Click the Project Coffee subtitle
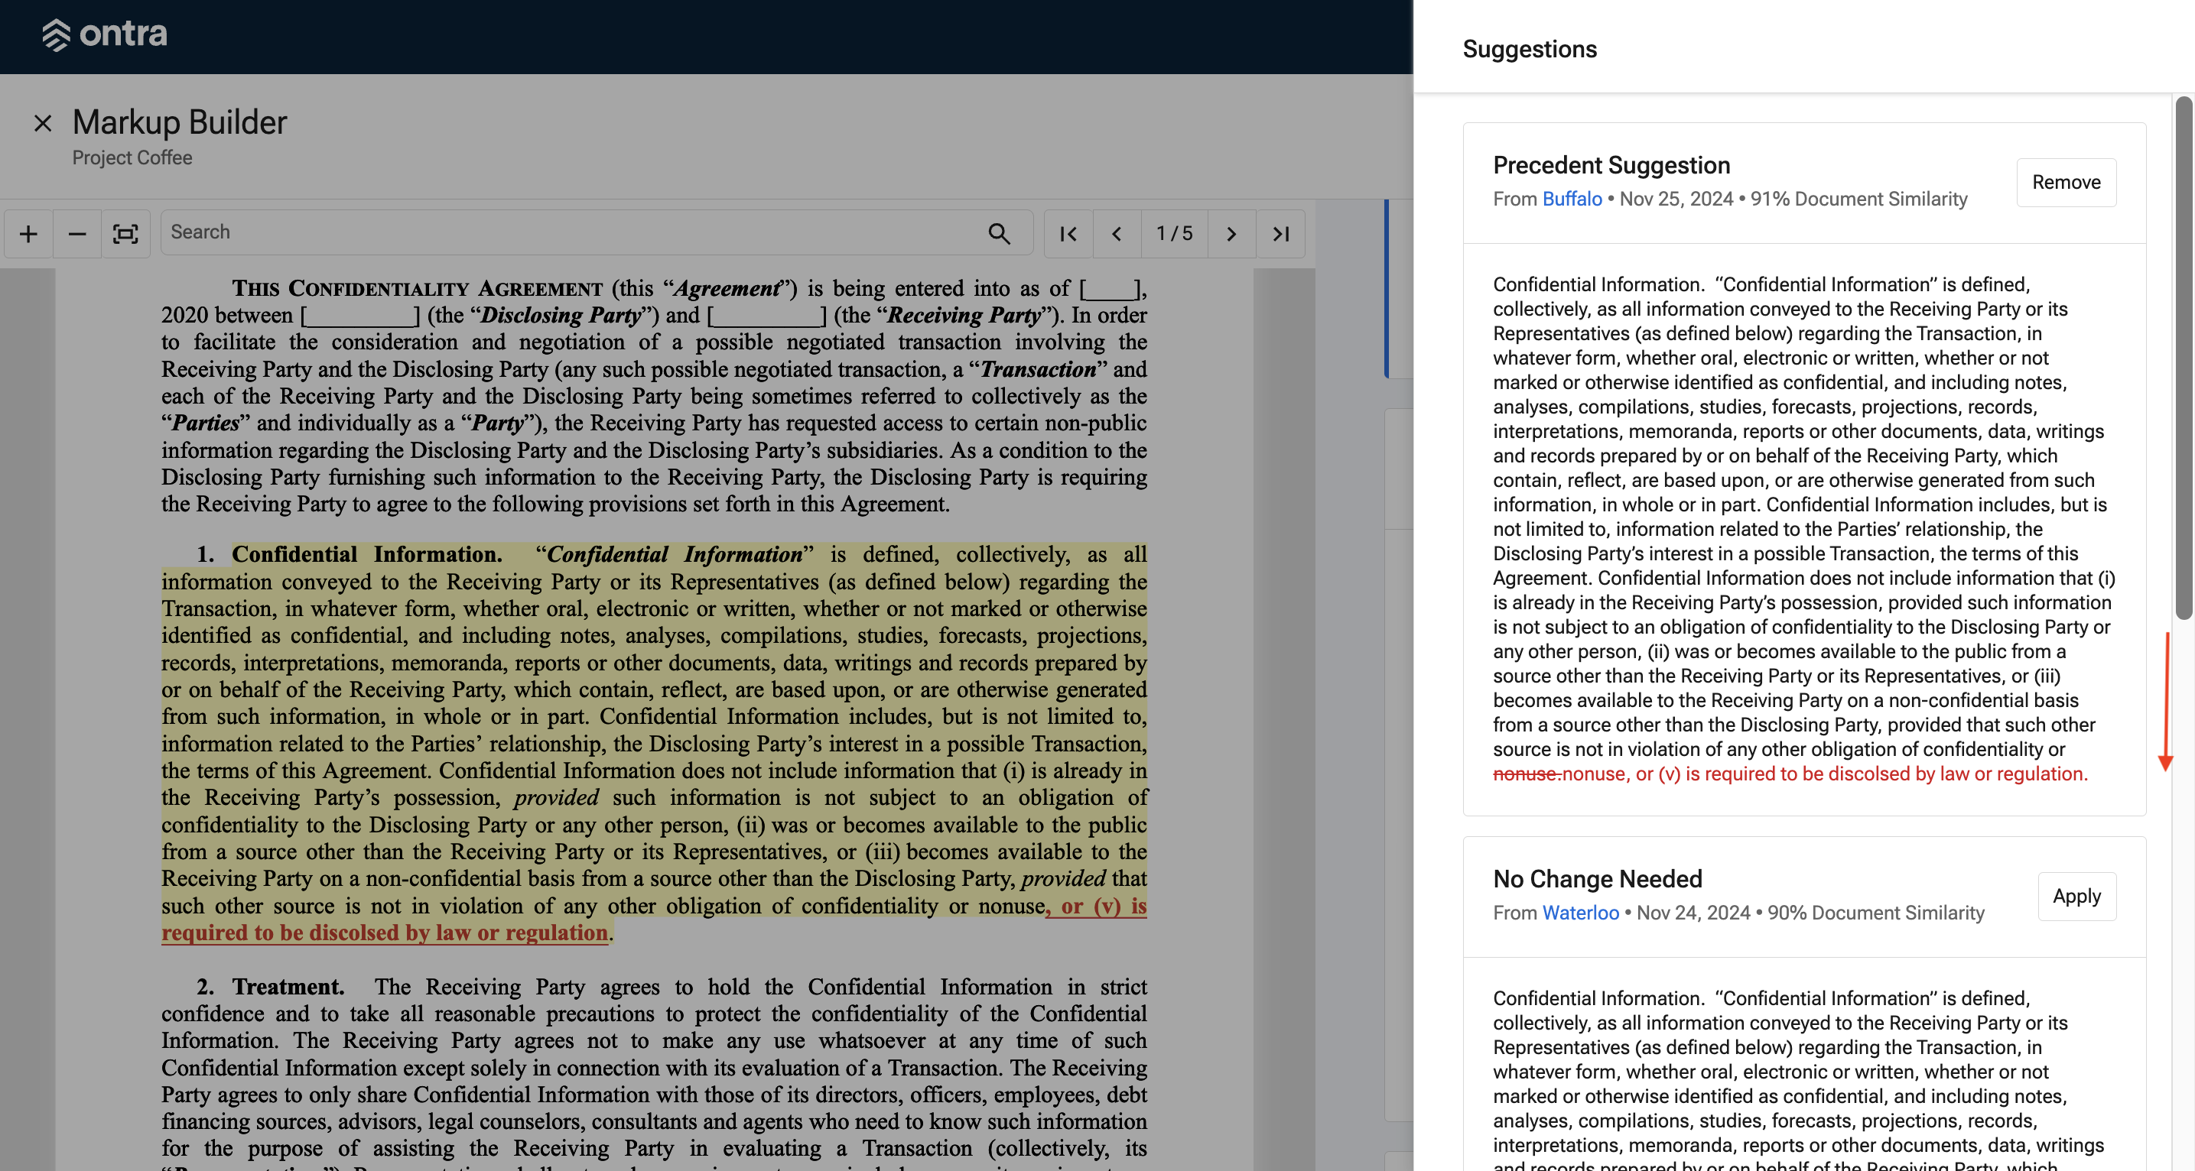Viewport: 2195px width, 1171px height. click(x=132, y=157)
